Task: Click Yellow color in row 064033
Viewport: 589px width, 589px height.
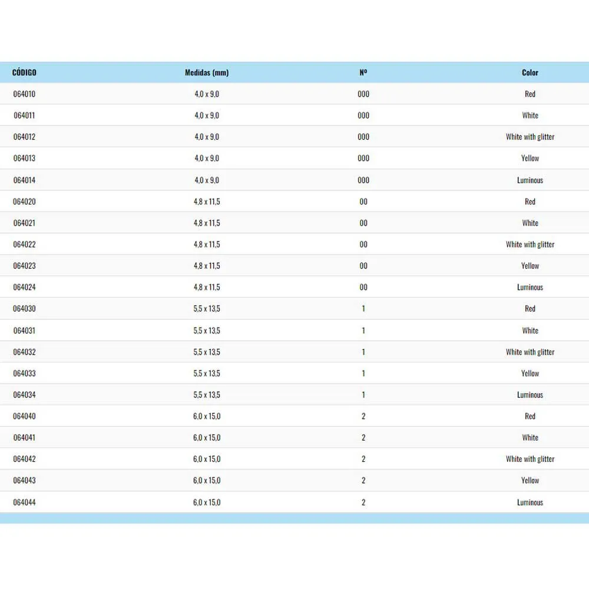Action: 530,373
